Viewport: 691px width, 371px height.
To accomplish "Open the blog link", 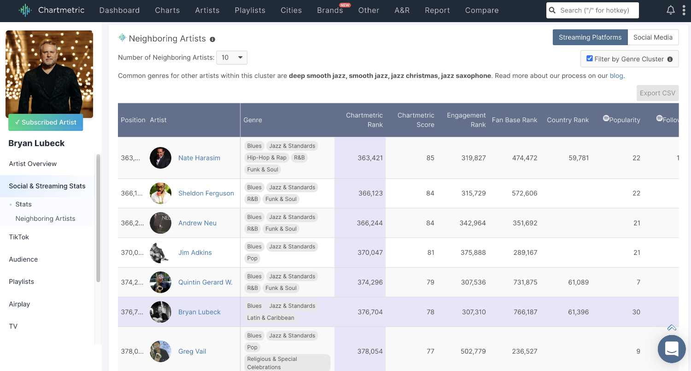I will (616, 76).
